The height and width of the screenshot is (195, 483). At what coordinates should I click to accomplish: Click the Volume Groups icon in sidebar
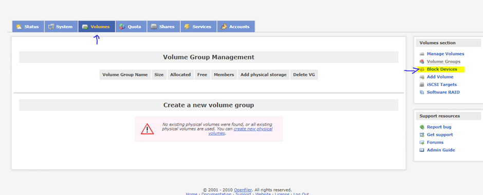coord(422,62)
